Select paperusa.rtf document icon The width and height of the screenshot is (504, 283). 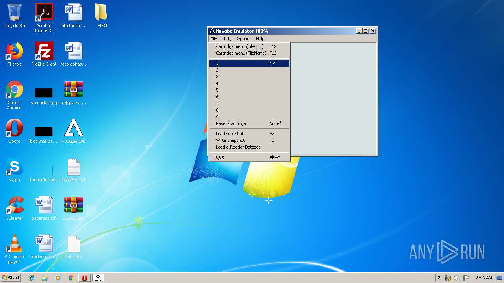point(44,208)
